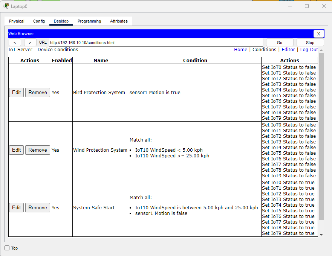This screenshot has width=332, height=256.
Task: Close the Web Browser with X button
Action: [x=318, y=34]
